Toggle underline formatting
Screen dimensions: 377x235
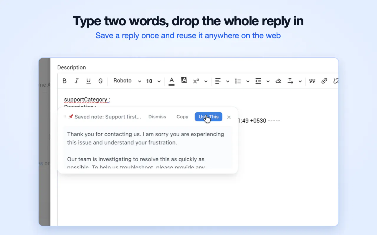coord(88,81)
